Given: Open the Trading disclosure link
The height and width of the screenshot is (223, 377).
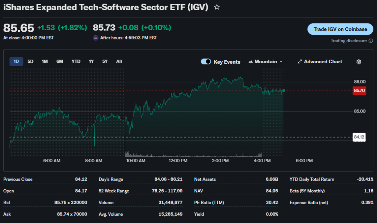Looking at the screenshot, I should (349, 41).
